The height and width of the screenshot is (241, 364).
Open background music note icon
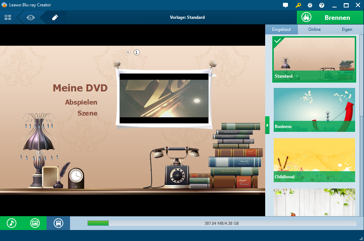(x=12, y=223)
